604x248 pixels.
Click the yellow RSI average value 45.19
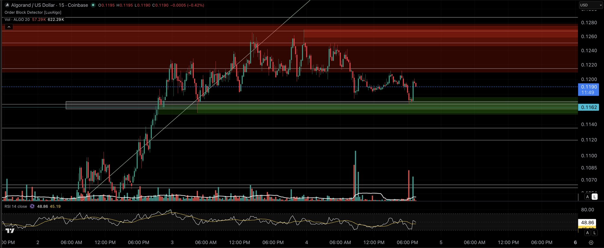point(55,207)
